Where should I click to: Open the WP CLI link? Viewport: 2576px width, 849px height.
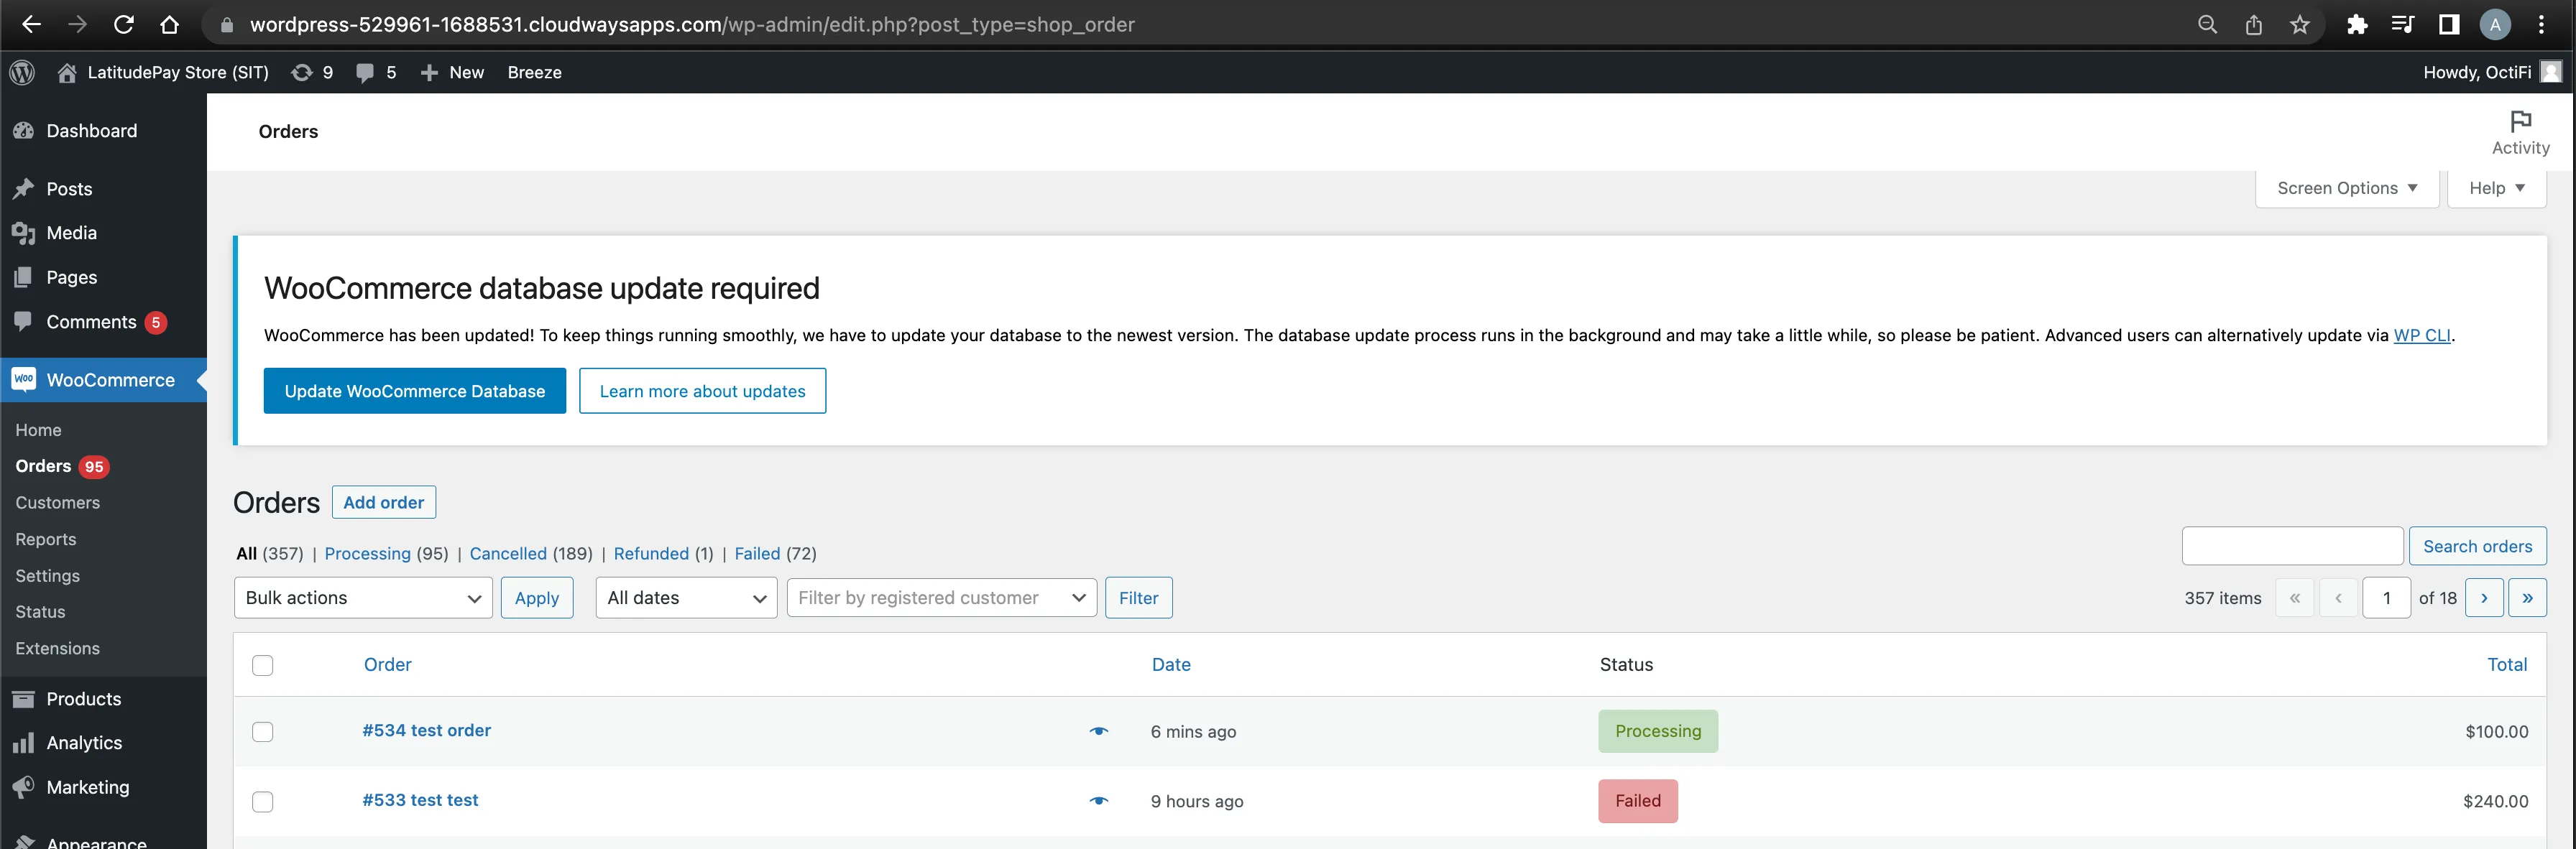point(2422,335)
